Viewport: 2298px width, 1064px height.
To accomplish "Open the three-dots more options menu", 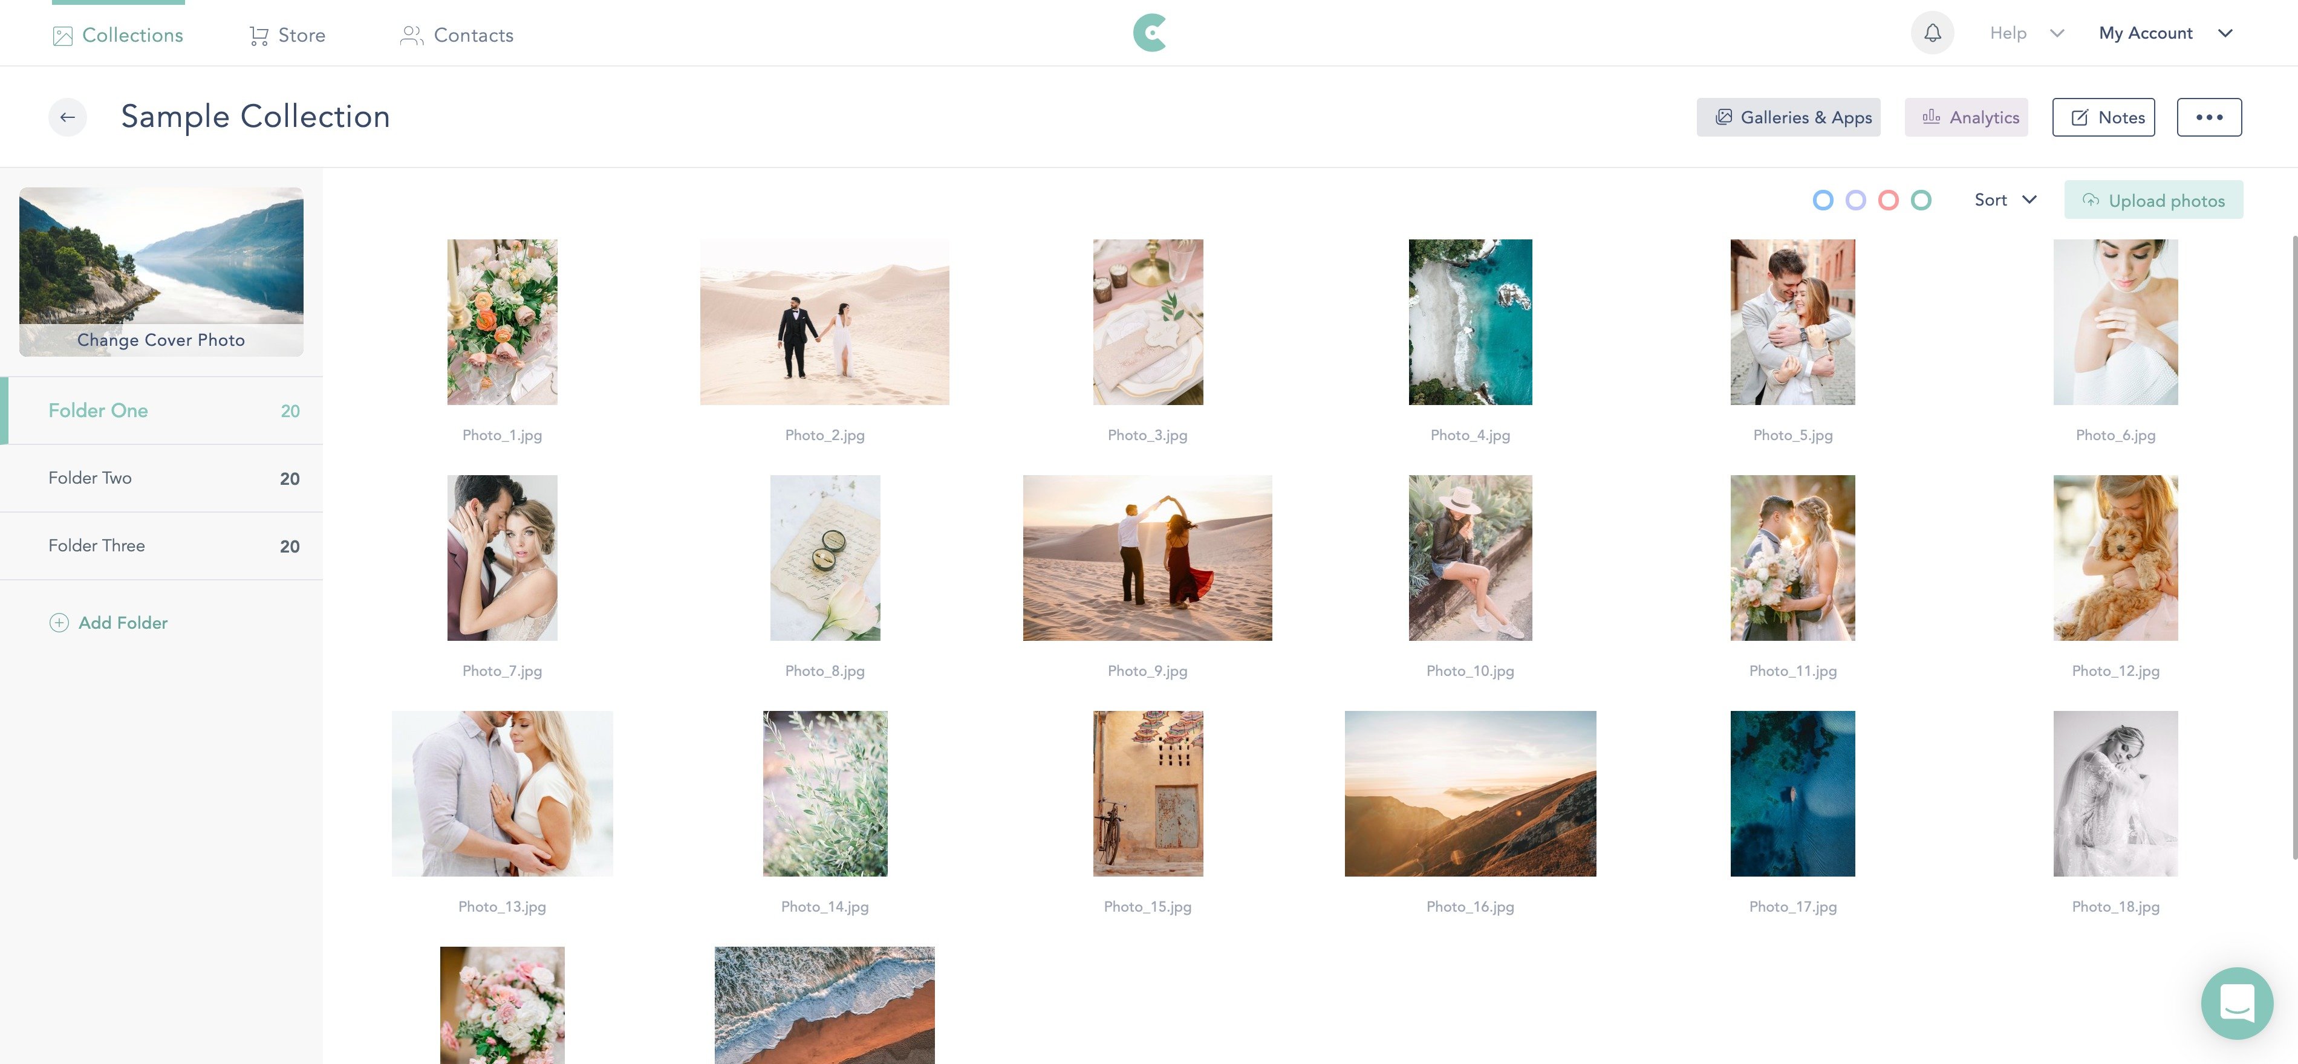I will (x=2208, y=117).
